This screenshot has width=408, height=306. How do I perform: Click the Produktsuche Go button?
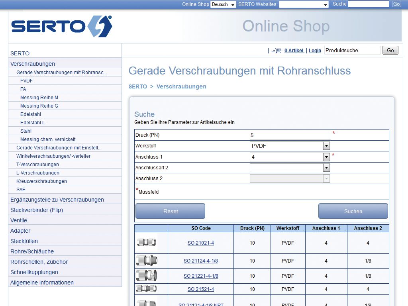pos(390,51)
